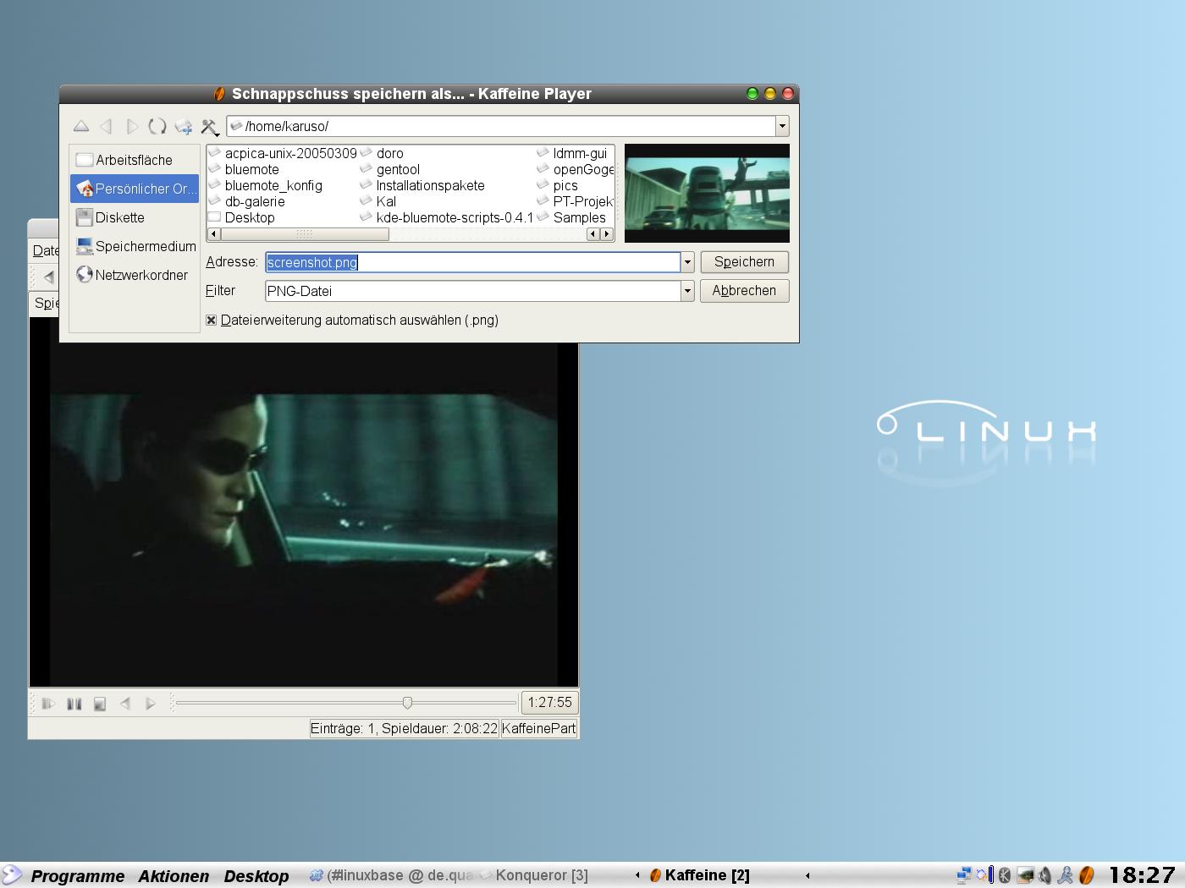Navigate back in the save dialog
This screenshot has width=1185, height=888.
(107, 126)
